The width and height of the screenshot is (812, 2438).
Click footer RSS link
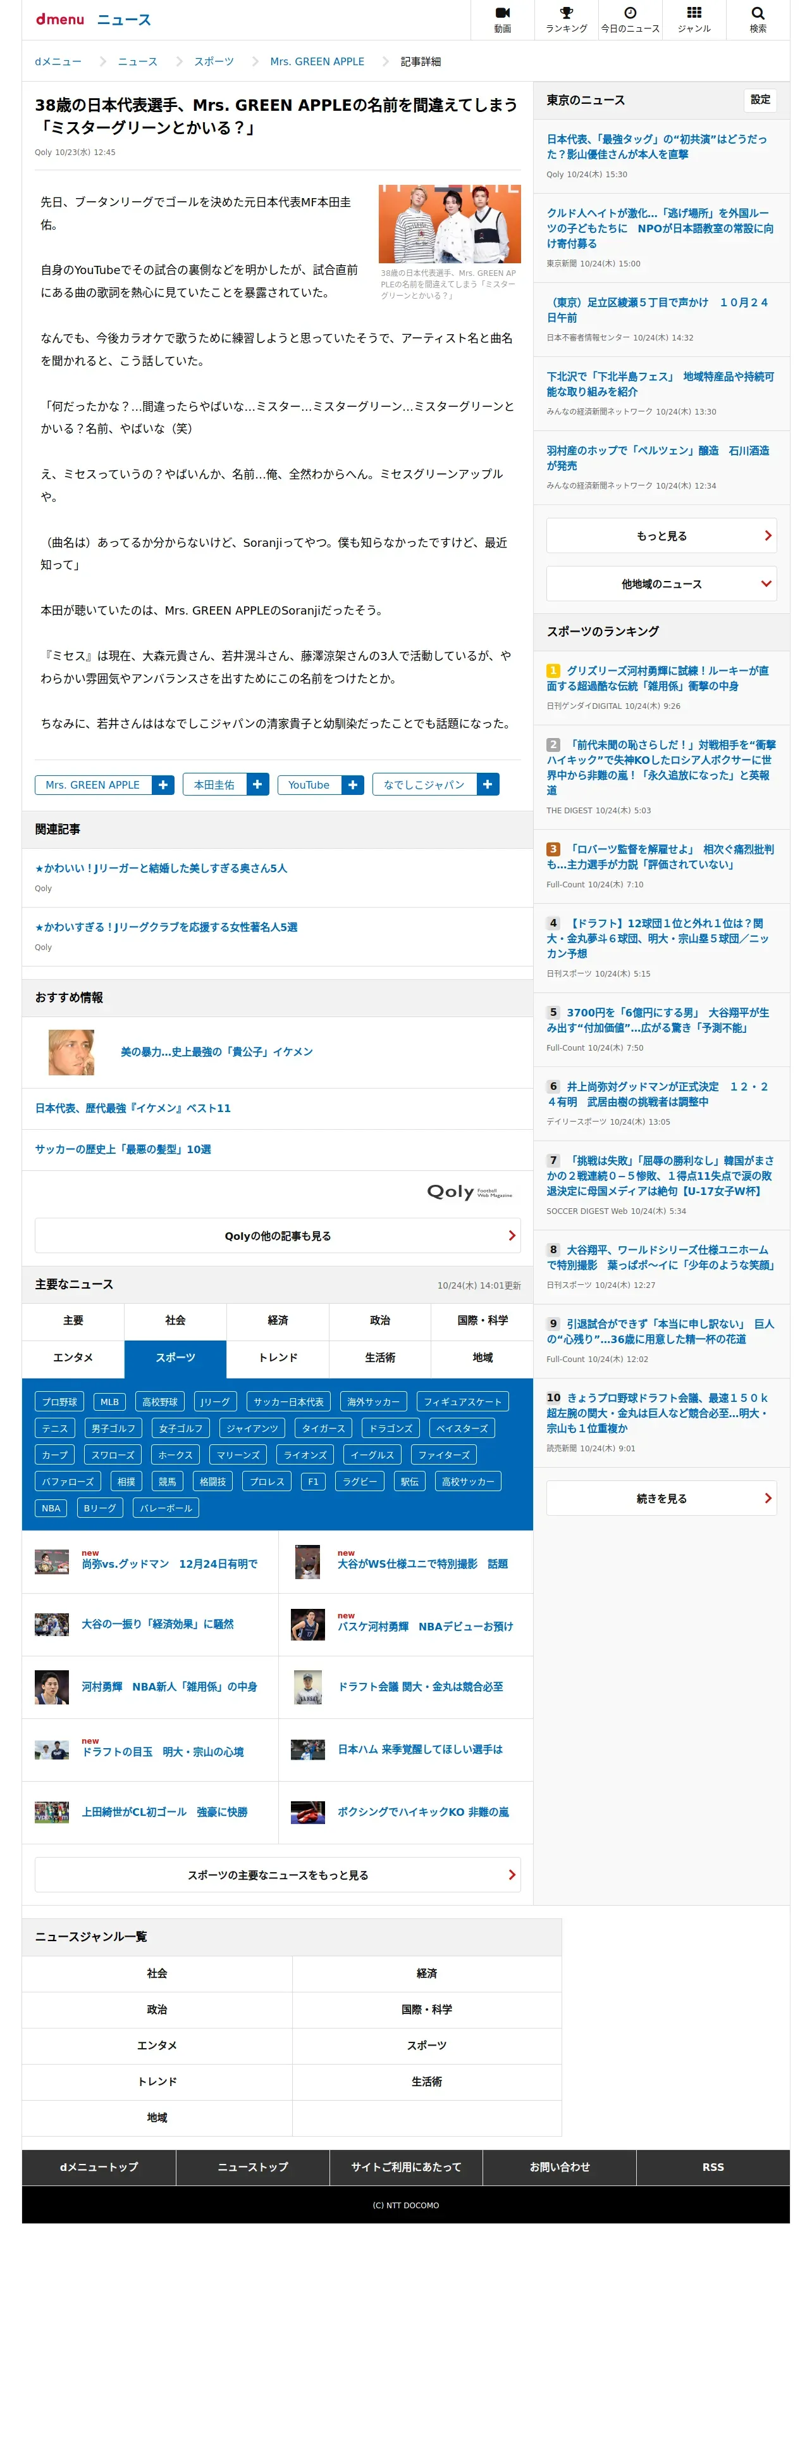click(713, 2166)
